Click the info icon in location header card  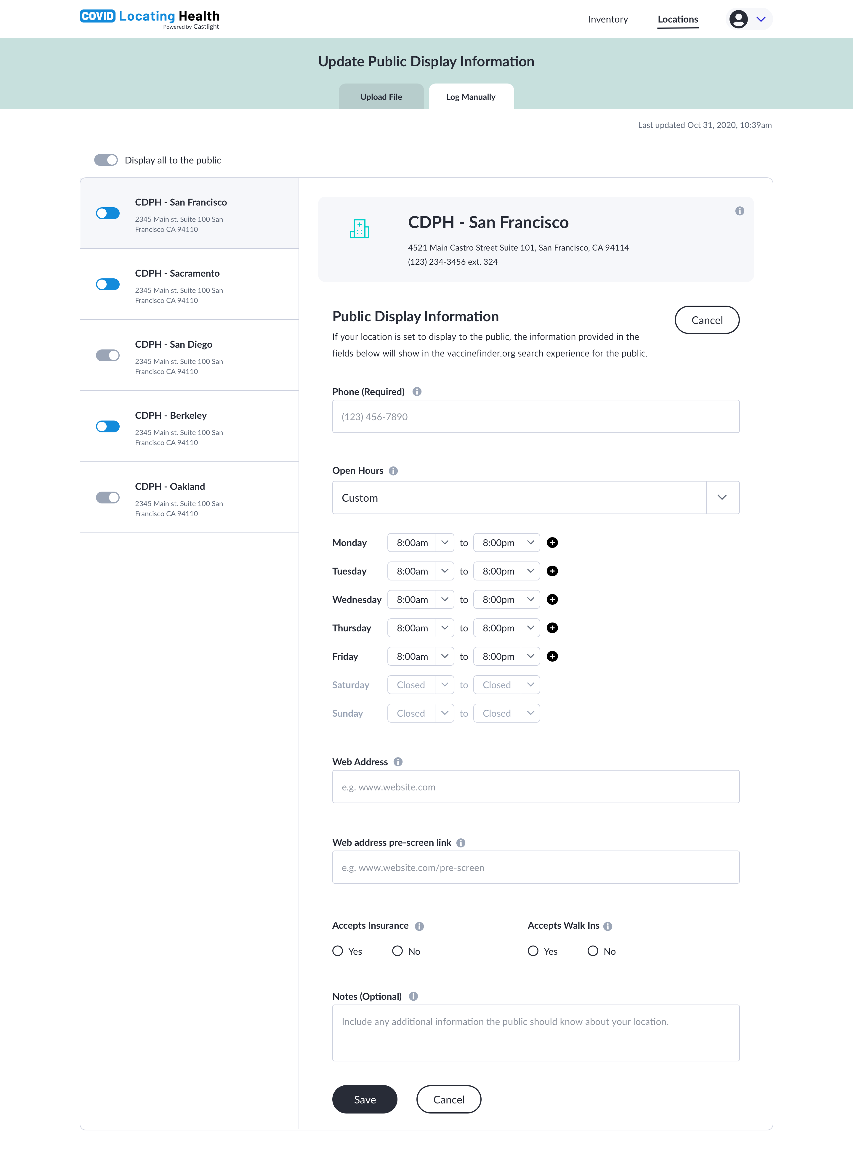739,211
